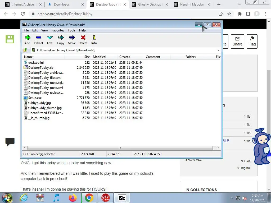Screen dimensions: 271x203
Task: Sort file list by Name column
Action: [x=44, y=57]
